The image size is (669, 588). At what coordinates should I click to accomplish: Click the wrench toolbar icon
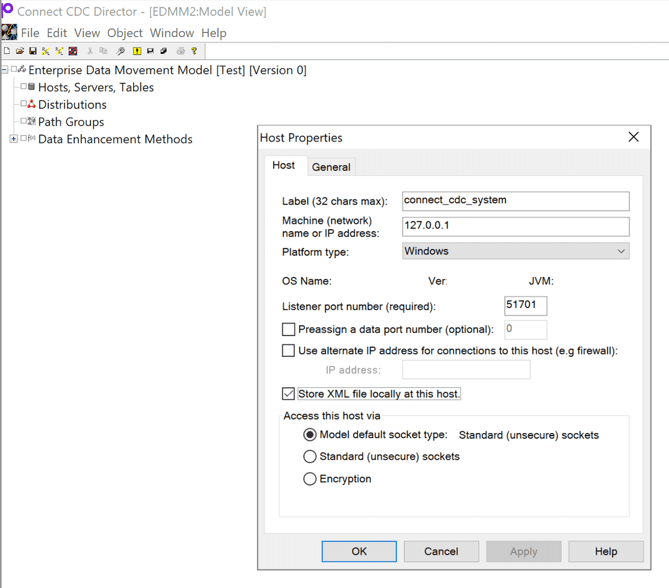tap(120, 51)
